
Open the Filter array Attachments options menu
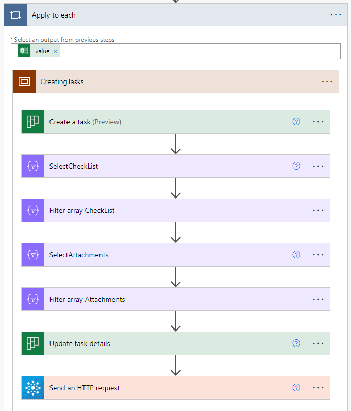[318, 299]
